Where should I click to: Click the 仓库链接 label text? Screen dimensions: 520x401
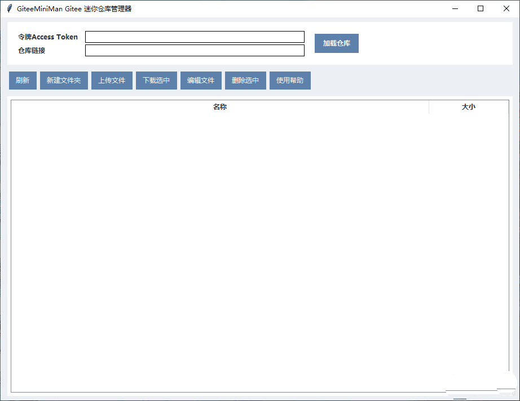[32, 51]
